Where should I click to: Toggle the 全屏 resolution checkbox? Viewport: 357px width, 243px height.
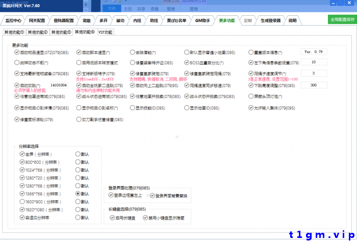click(22, 154)
